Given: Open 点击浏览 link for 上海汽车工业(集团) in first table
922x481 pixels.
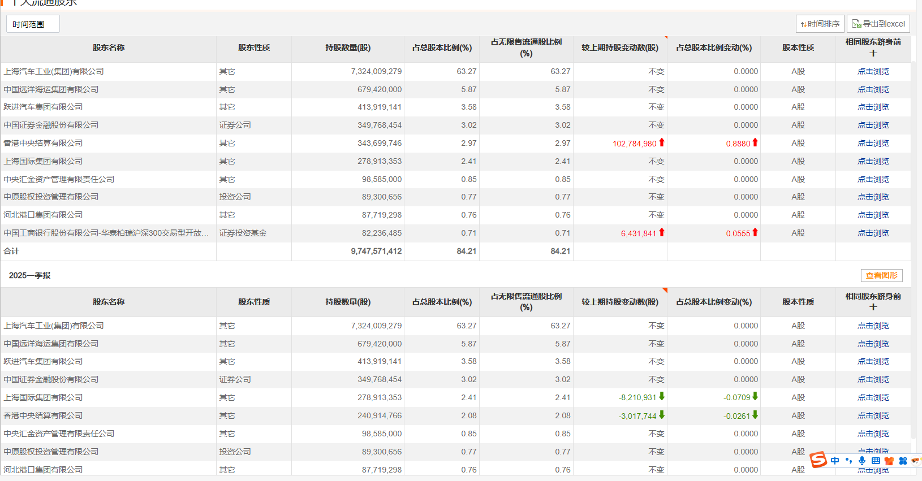Looking at the screenshot, I should coord(873,71).
